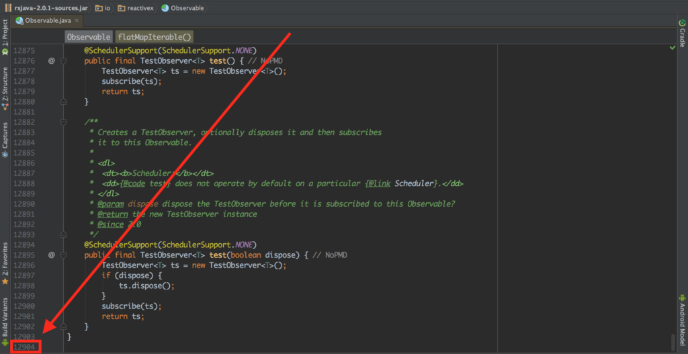Screen dimensions: 688x354
Task: Click the Android Model icon in the right stripe
Action: point(683,298)
